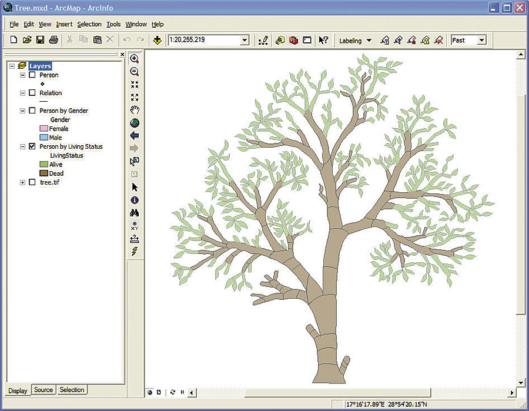Collapse the Person layer legend
Screen dimensions: 529x411
22,75
